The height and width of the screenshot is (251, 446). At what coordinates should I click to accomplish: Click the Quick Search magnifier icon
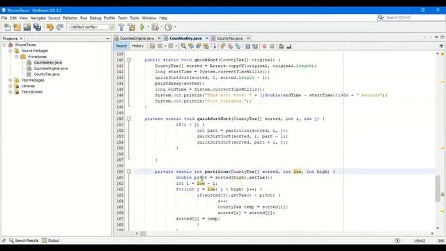[380, 17]
